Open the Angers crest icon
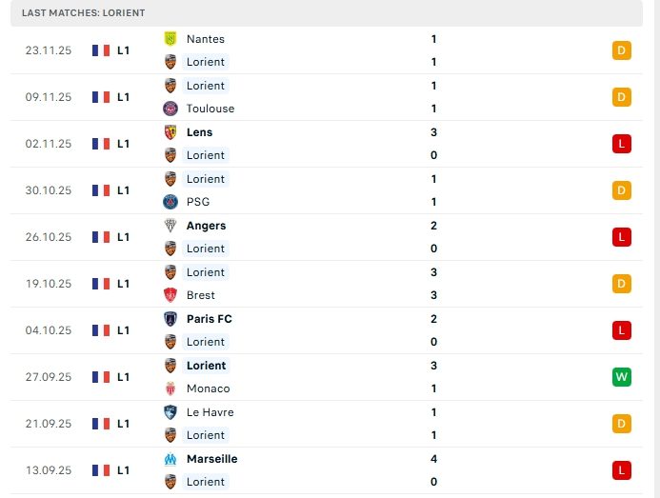 point(170,226)
